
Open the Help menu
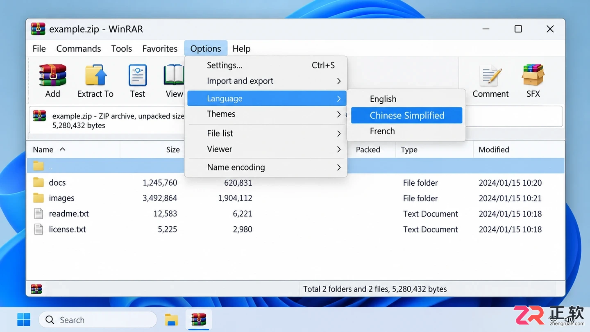point(241,48)
